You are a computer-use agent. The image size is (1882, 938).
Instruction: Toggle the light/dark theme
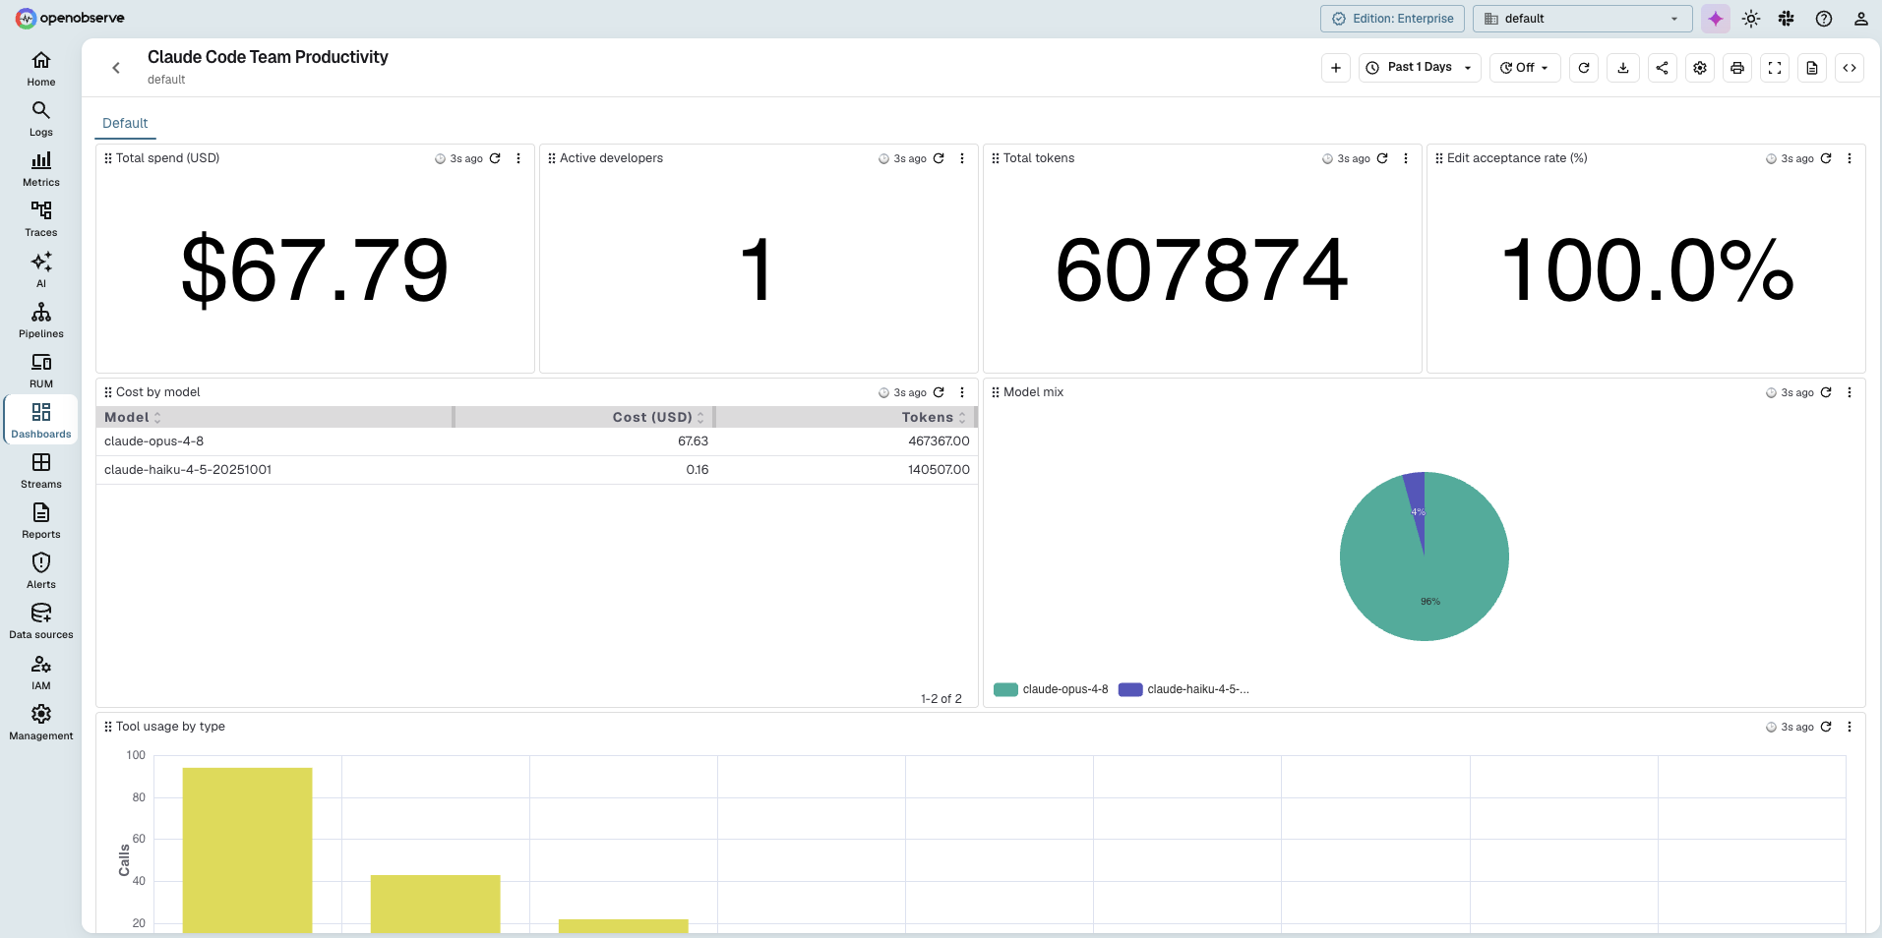[x=1751, y=19]
